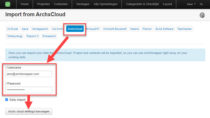Image resolution: width=210 pixels, height=118 pixels.
Task: Select the Build Software tab
Action: [x=165, y=29]
